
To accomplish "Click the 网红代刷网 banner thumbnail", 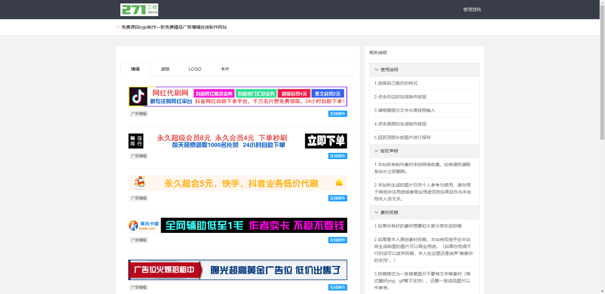I will pos(238,97).
